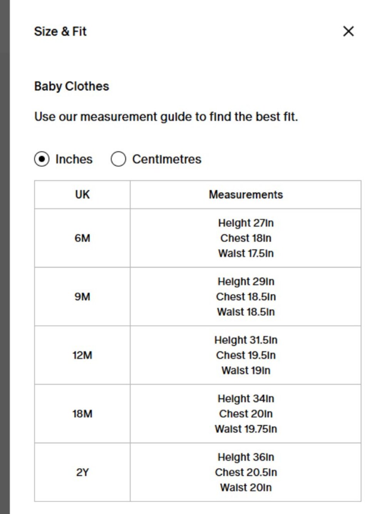
Task: Click the 18M size row label
Action: [x=82, y=414]
